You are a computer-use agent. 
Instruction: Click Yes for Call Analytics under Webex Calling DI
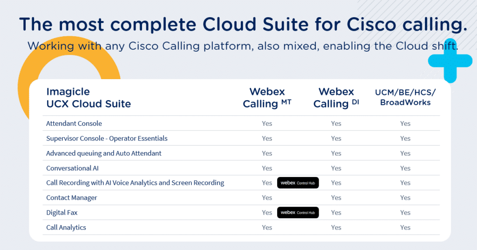(336, 228)
